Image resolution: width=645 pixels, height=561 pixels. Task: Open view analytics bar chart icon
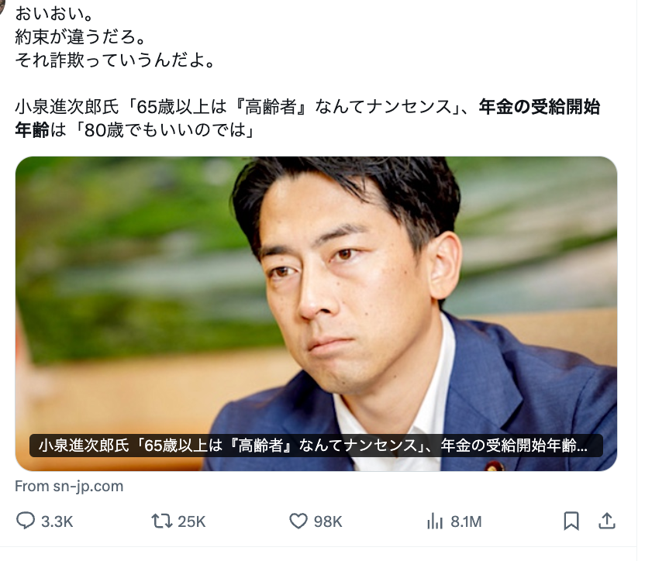pyautogui.click(x=434, y=521)
